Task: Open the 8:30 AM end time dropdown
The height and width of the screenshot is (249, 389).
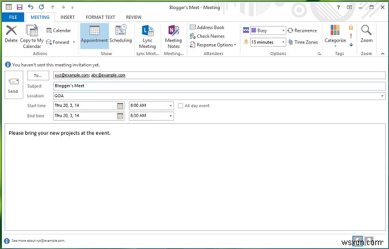Action: [x=171, y=116]
